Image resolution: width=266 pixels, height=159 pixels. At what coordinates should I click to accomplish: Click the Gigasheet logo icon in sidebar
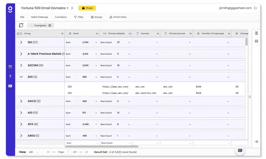(x=10, y=9)
